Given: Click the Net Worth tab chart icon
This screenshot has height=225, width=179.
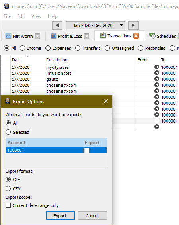Looking at the screenshot, I should pos(8,36).
